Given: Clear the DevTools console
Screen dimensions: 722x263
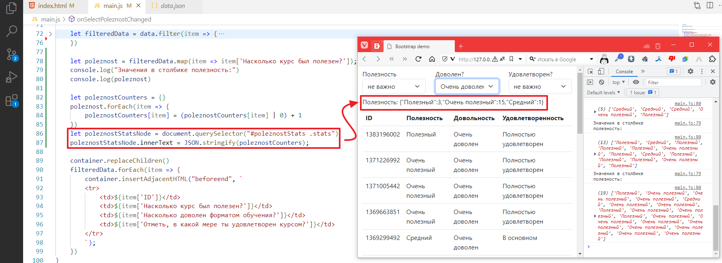Looking at the screenshot, I should [x=601, y=82].
